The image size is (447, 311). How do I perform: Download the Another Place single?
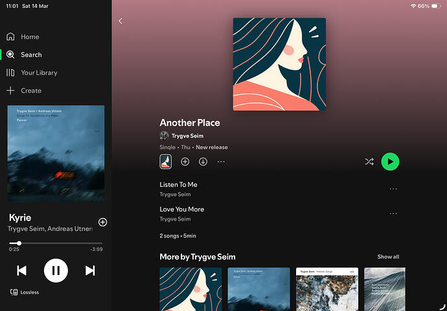pos(203,162)
